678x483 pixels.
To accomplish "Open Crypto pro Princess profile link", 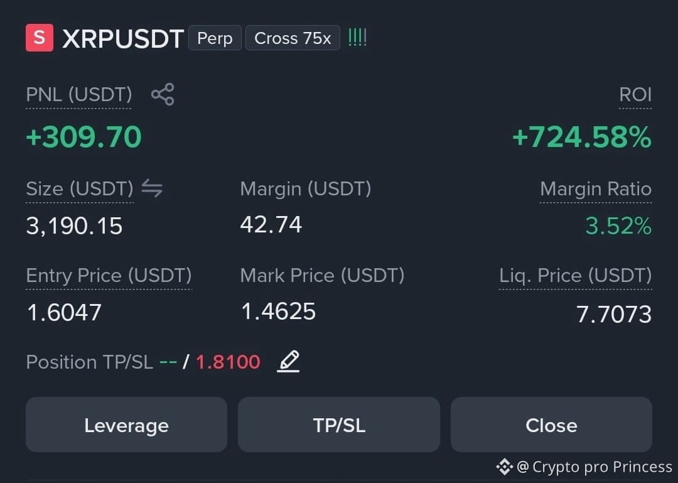I will 595,467.
